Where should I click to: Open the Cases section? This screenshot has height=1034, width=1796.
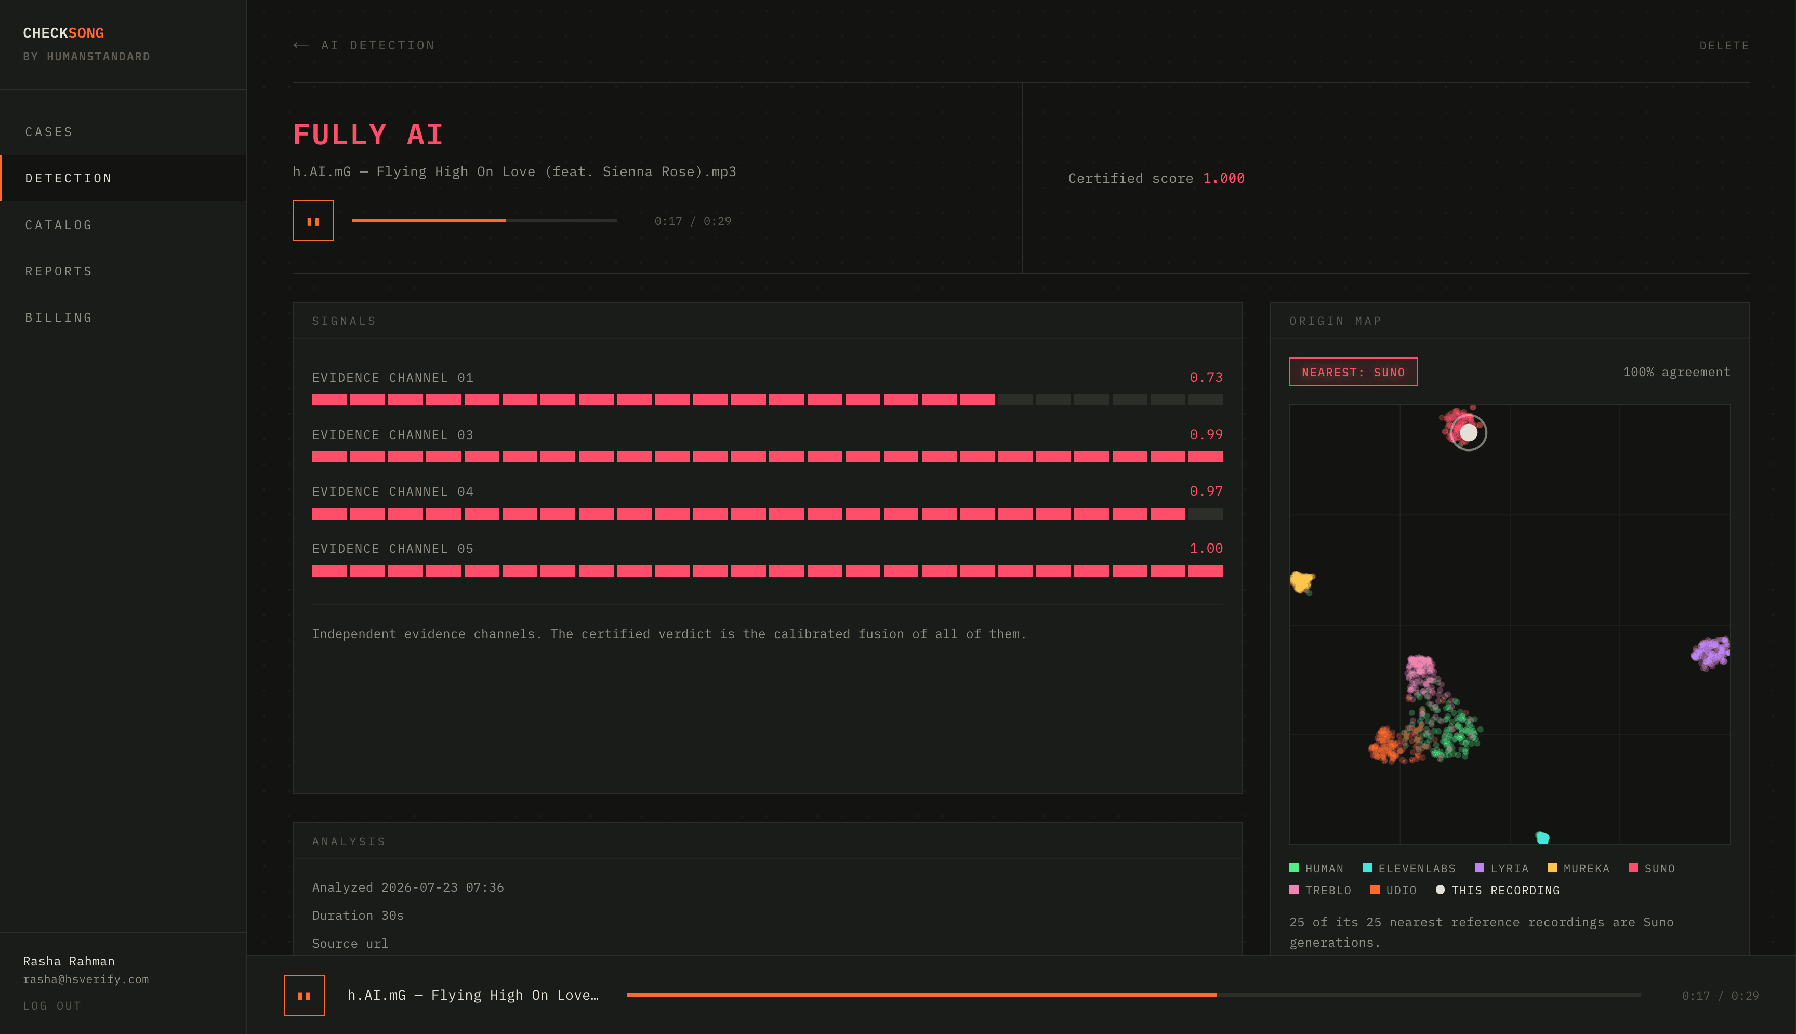(49, 132)
